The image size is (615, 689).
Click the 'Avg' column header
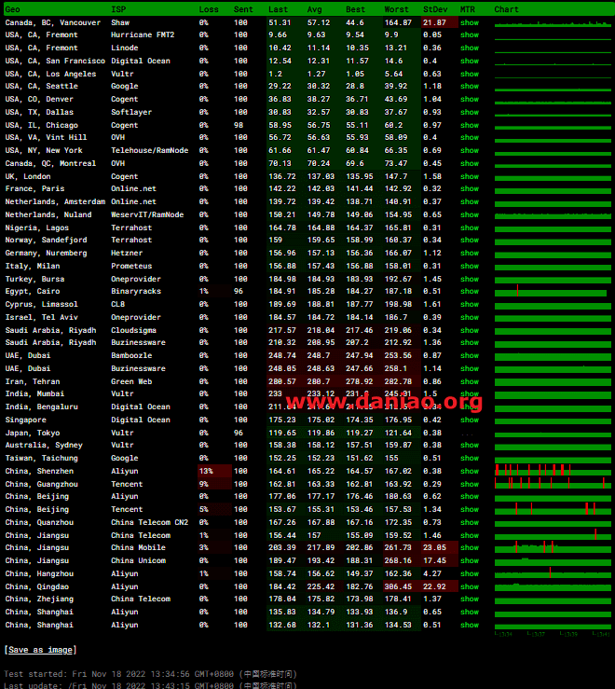(x=315, y=9)
